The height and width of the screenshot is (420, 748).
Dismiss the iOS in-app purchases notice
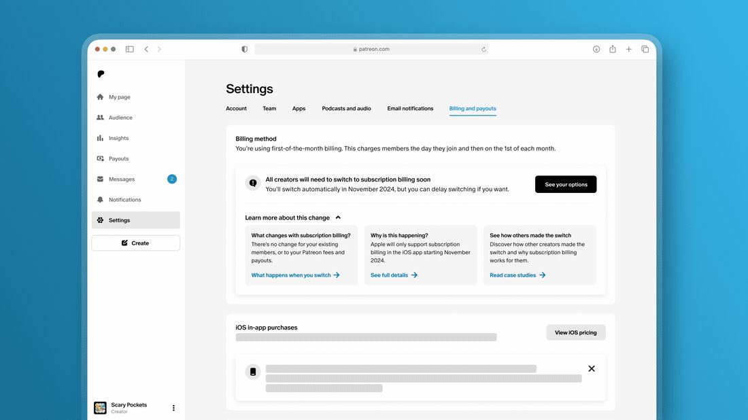592,368
